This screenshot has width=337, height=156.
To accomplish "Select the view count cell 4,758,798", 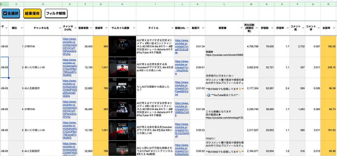I will [251, 46].
